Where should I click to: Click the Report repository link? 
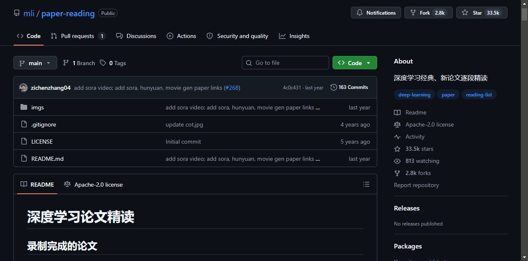pos(416,185)
